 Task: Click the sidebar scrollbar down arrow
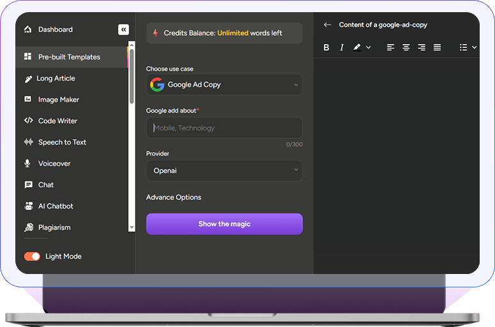(x=131, y=227)
